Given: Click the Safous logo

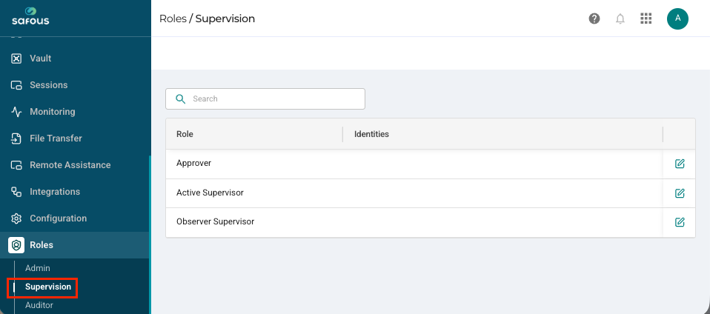Looking at the screenshot, I should click(30, 16).
